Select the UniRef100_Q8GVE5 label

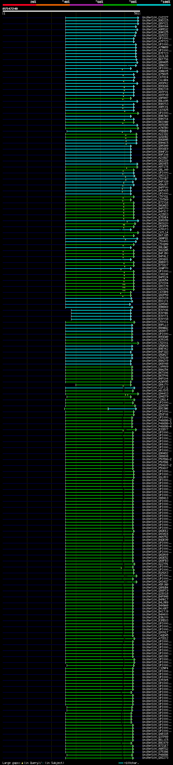(x=155, y=164)
